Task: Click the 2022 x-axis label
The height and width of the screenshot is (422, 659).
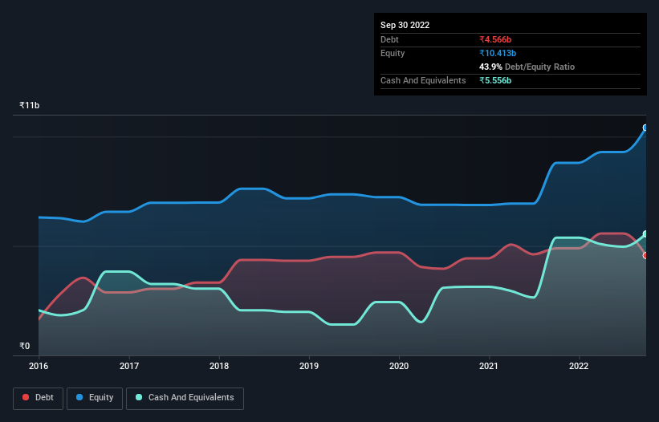Action: click(x=579, y=366)
